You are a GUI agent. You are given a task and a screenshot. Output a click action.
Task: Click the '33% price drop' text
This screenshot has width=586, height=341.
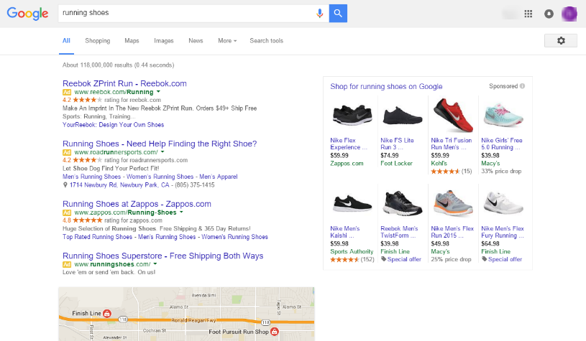click(501, 172)
